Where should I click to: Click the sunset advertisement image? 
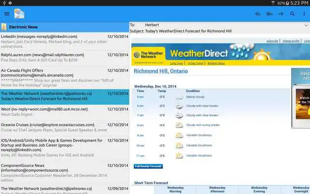click(x=303, y=104)
